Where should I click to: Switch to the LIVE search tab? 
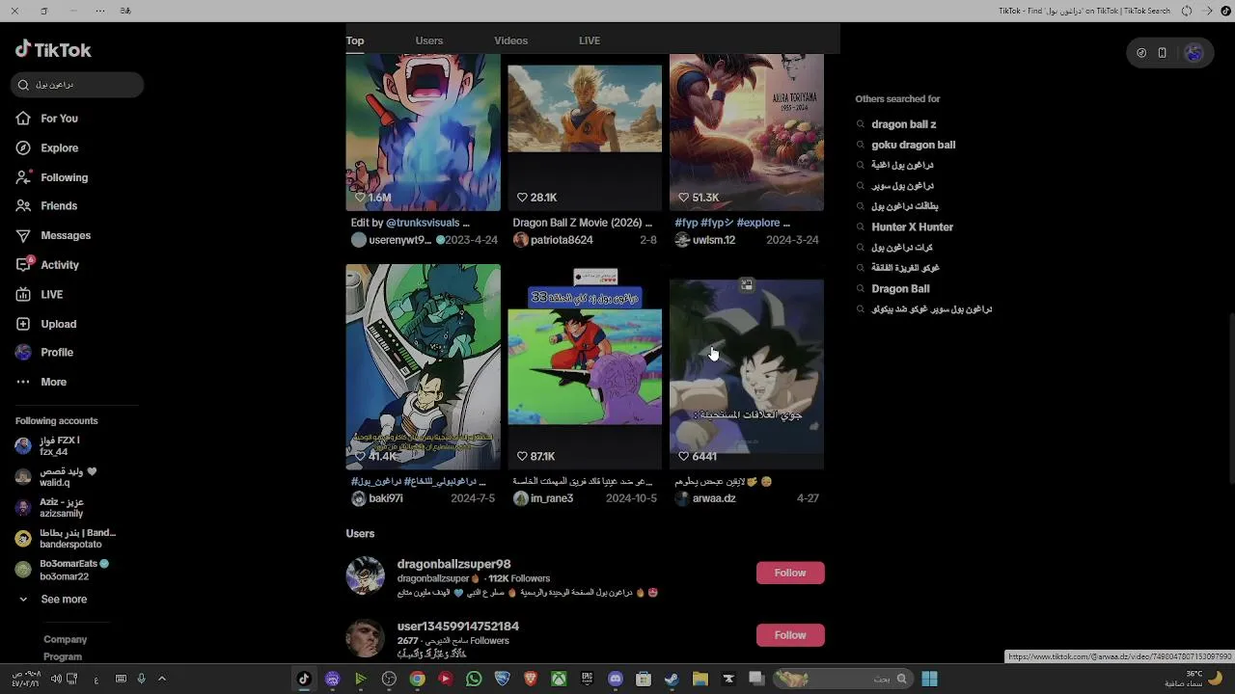(590, 40)
